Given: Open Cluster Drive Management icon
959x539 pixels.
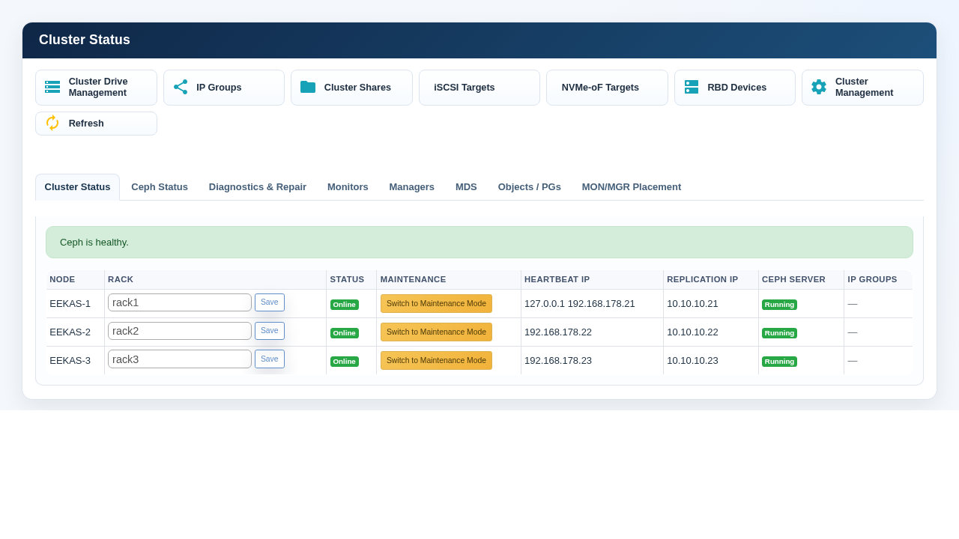Looking at the screenshot, I should pos(52,87).
